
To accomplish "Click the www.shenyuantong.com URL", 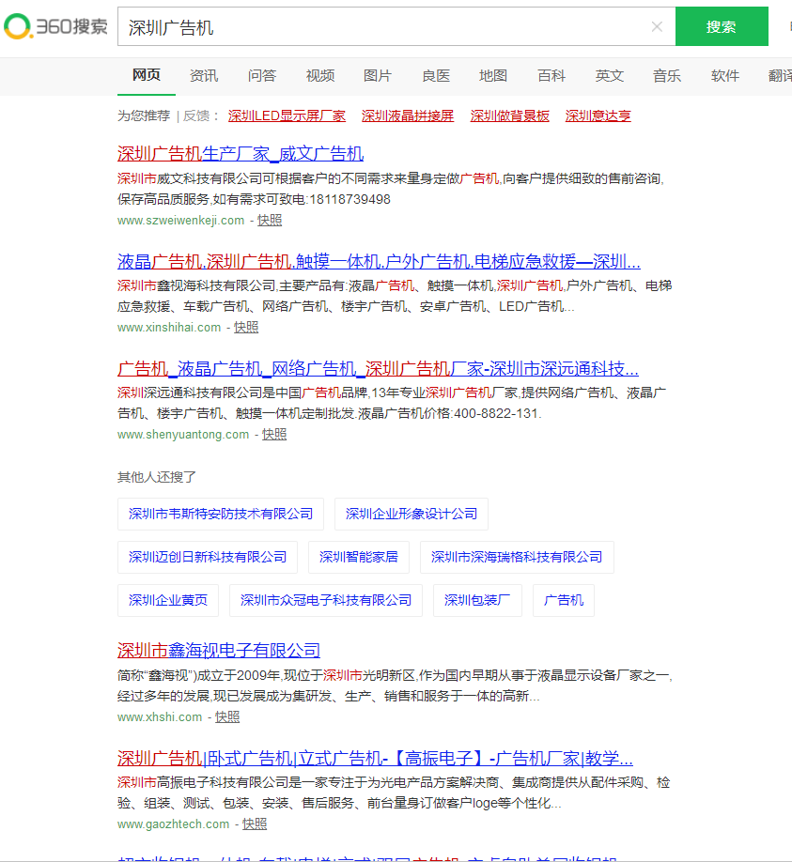I will coord(183,435).
